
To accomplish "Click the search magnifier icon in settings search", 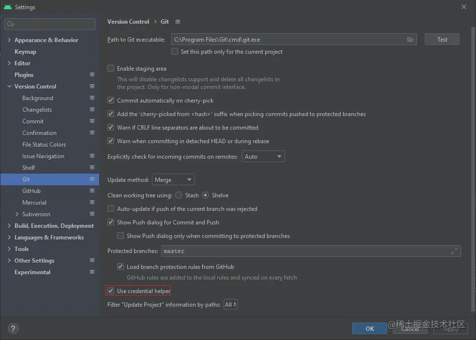I will [x=11, y=24].
